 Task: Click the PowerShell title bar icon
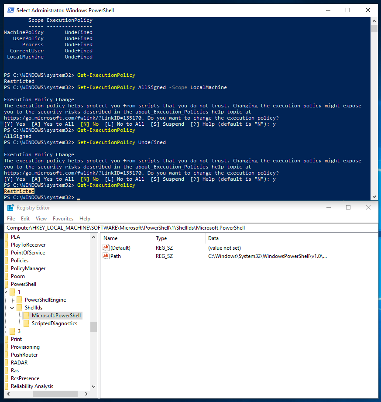click(x=10, y=10)
